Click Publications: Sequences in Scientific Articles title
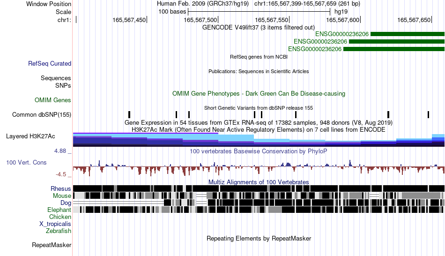445x256 pixels. [259, 71]
